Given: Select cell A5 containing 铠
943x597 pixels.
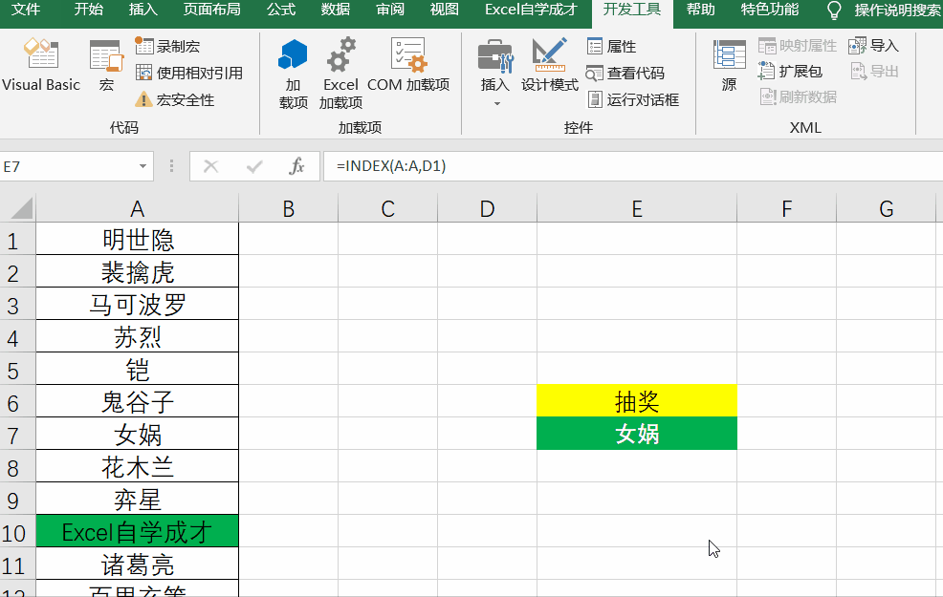Looking at the screenshot, I should (x=138, y=369).
